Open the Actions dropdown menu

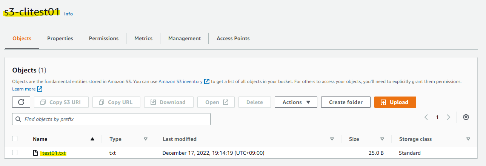click(x=296, y=102)
